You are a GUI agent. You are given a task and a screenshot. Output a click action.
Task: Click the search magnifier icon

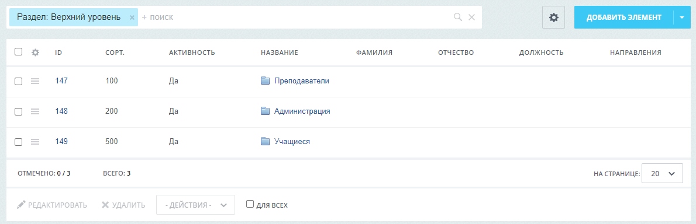click(x=458, y=17)
